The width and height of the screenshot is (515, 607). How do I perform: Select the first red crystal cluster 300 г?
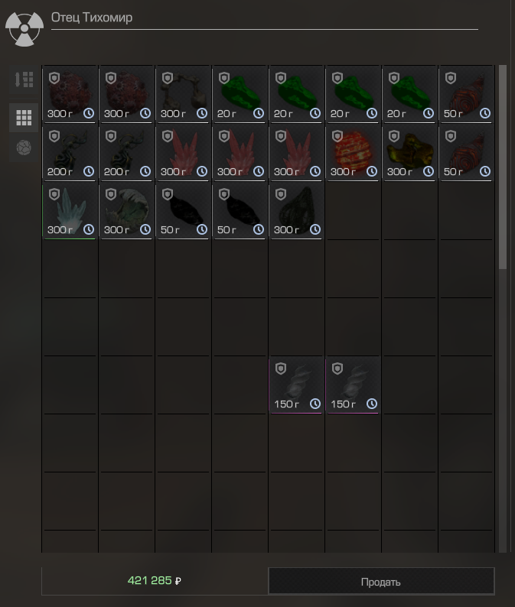coord(184,153)
